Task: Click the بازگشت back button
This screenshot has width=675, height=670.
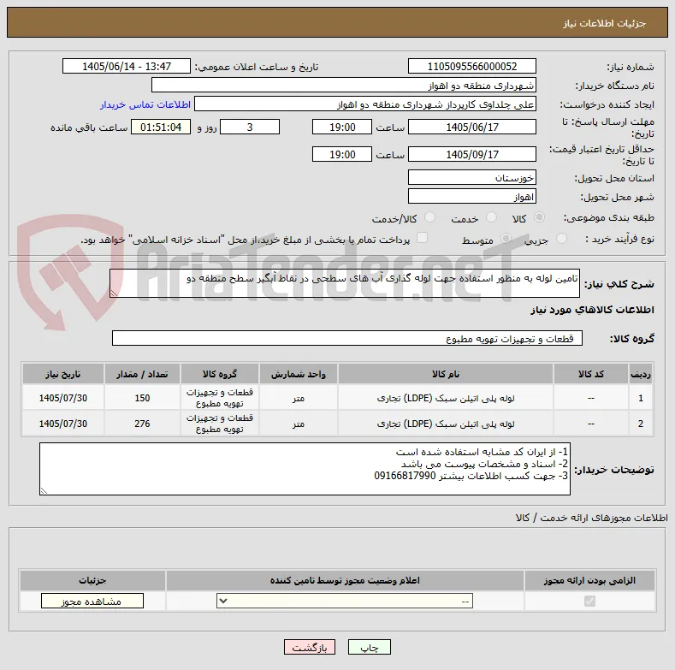Action: click(310, 647)
